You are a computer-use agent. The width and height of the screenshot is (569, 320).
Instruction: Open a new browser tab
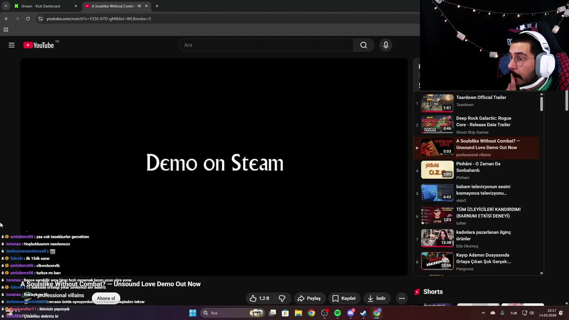click(x=157, y=6)
